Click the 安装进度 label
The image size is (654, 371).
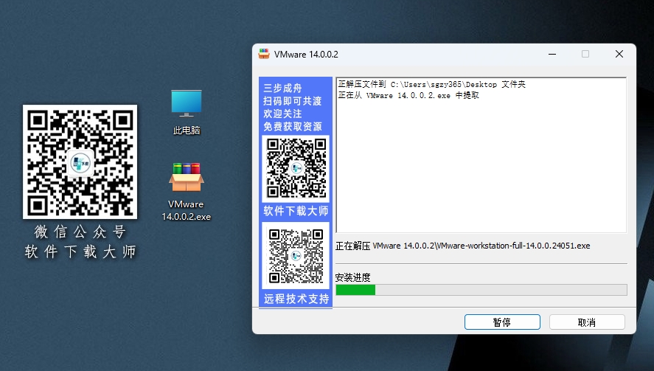tap(353, 277)
